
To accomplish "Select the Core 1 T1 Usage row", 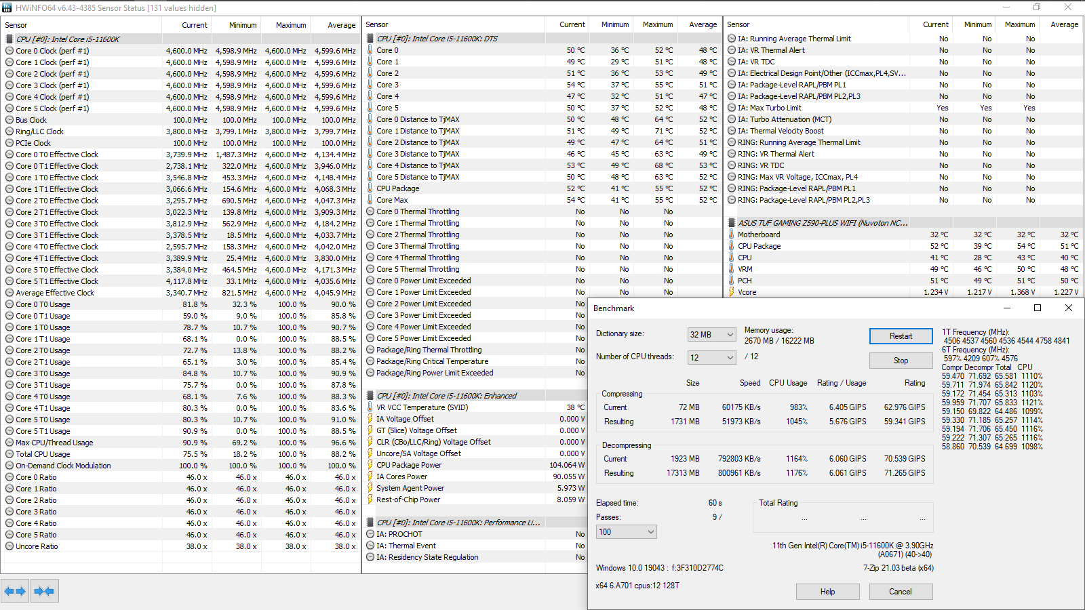I will coord(181,339).
